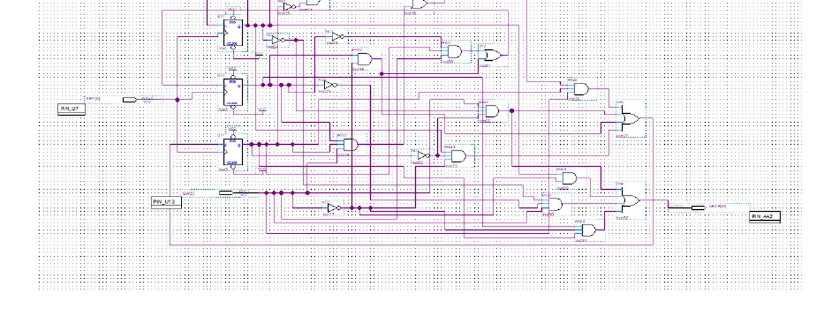839x309 pixels.
Task: Click the input pin symbol beside PIN_U7
Action: pyautogui.click(x=130, y=100)
